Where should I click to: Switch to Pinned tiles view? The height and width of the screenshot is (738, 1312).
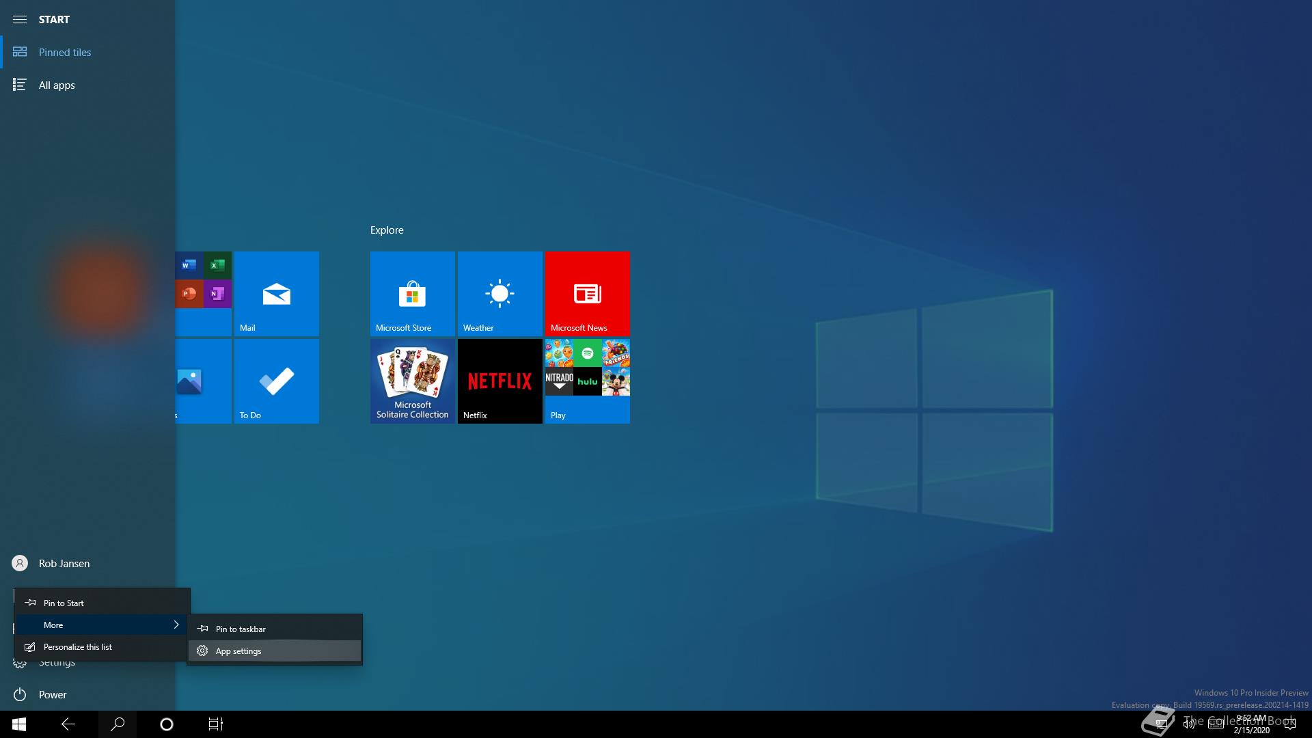tap(87, 52)
